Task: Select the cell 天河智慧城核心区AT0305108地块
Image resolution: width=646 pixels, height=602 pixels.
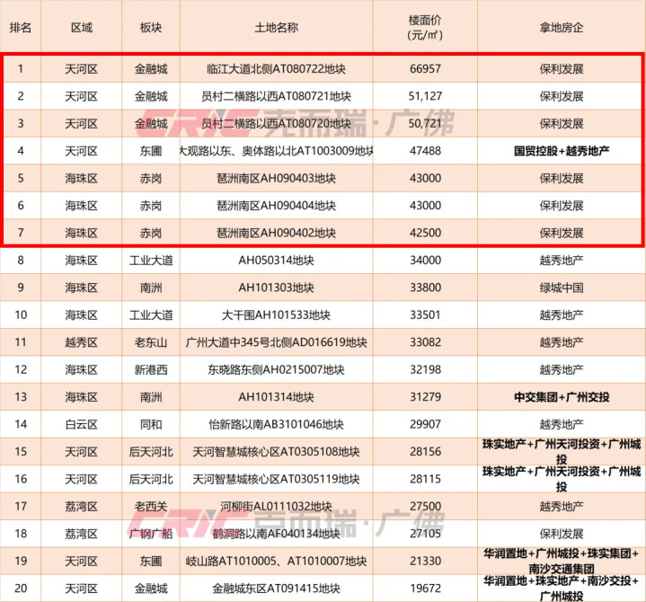Action: [x=276, y=452]
